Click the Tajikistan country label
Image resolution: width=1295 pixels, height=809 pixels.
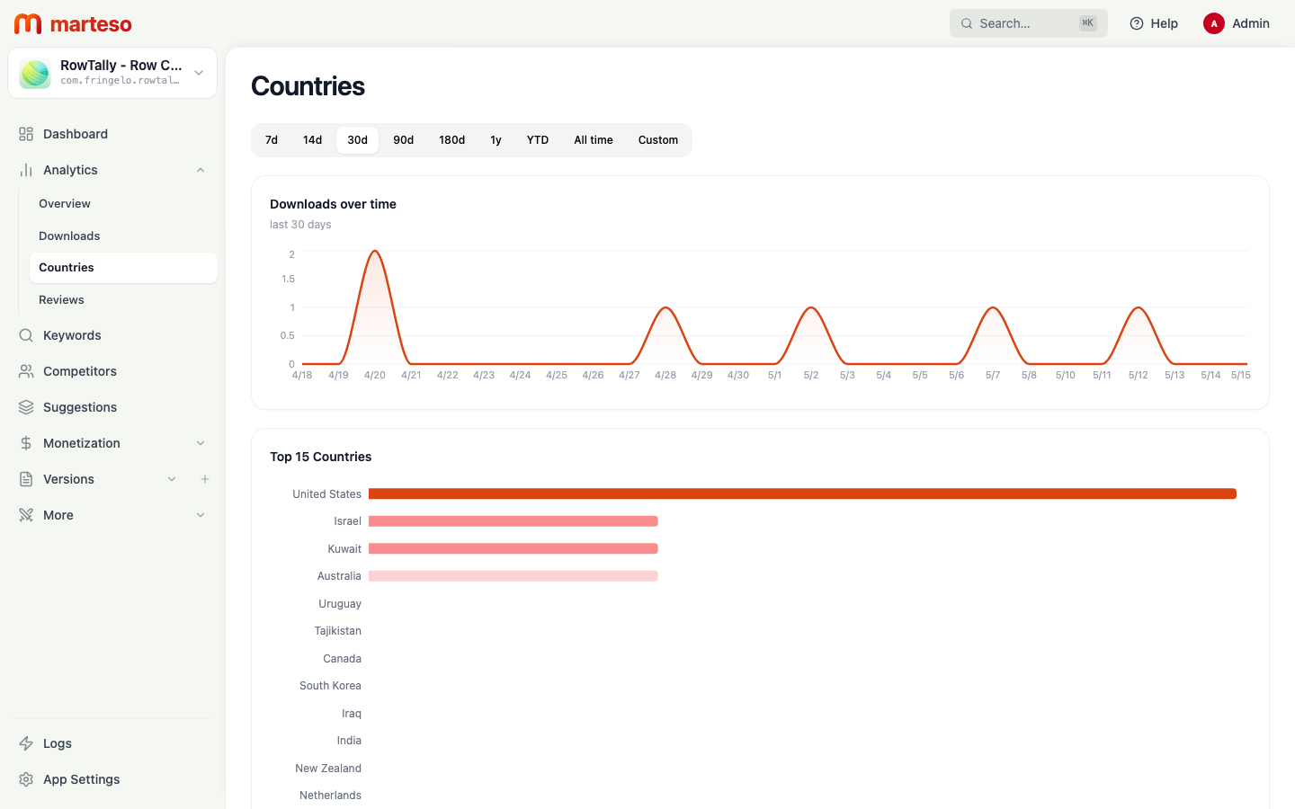pyautogui.click(x=338, y=631)
